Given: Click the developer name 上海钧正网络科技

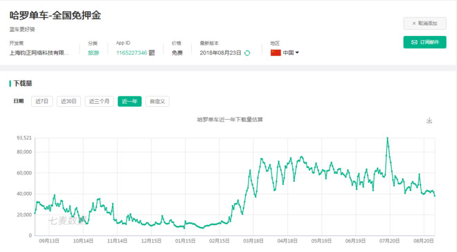Looking at the screenshot, I should [x=39, y=53].
